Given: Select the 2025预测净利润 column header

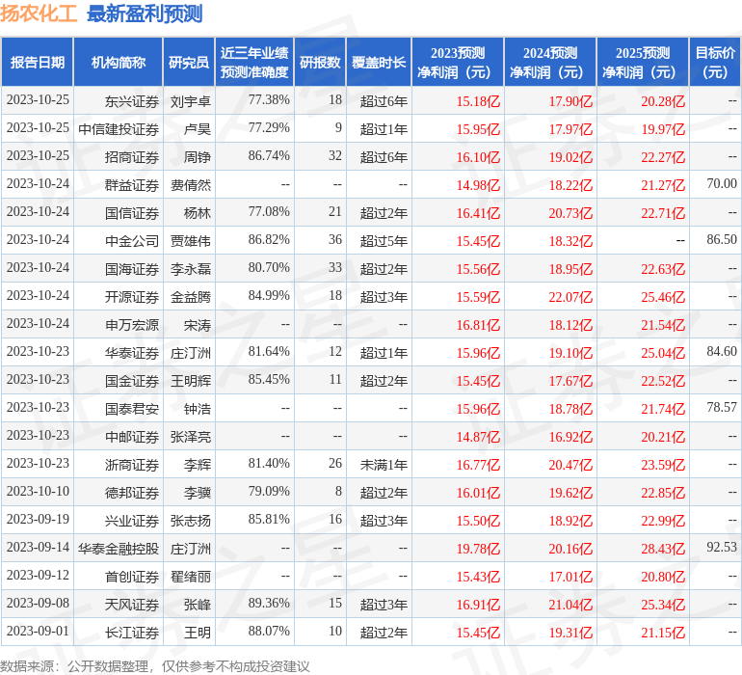Looking at the screenshot, I should pyautogui.click(x=643, y=62).
